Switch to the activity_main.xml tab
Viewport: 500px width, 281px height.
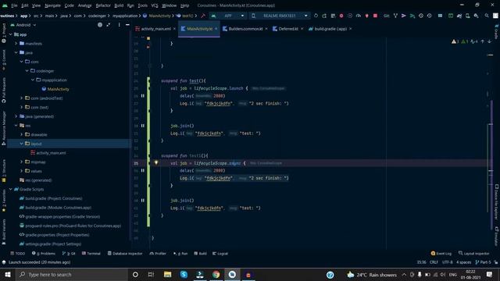point(155,29)
